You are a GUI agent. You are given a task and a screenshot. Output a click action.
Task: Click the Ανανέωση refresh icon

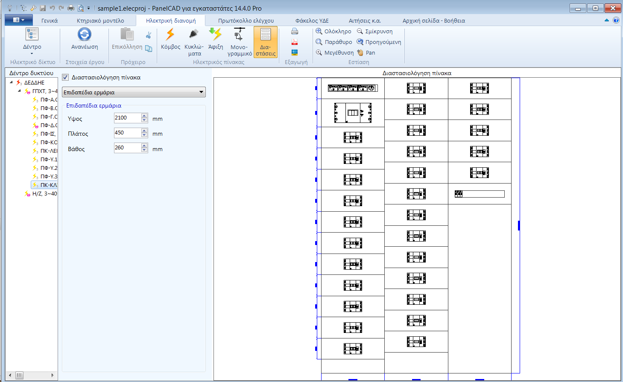coord(85,35)
